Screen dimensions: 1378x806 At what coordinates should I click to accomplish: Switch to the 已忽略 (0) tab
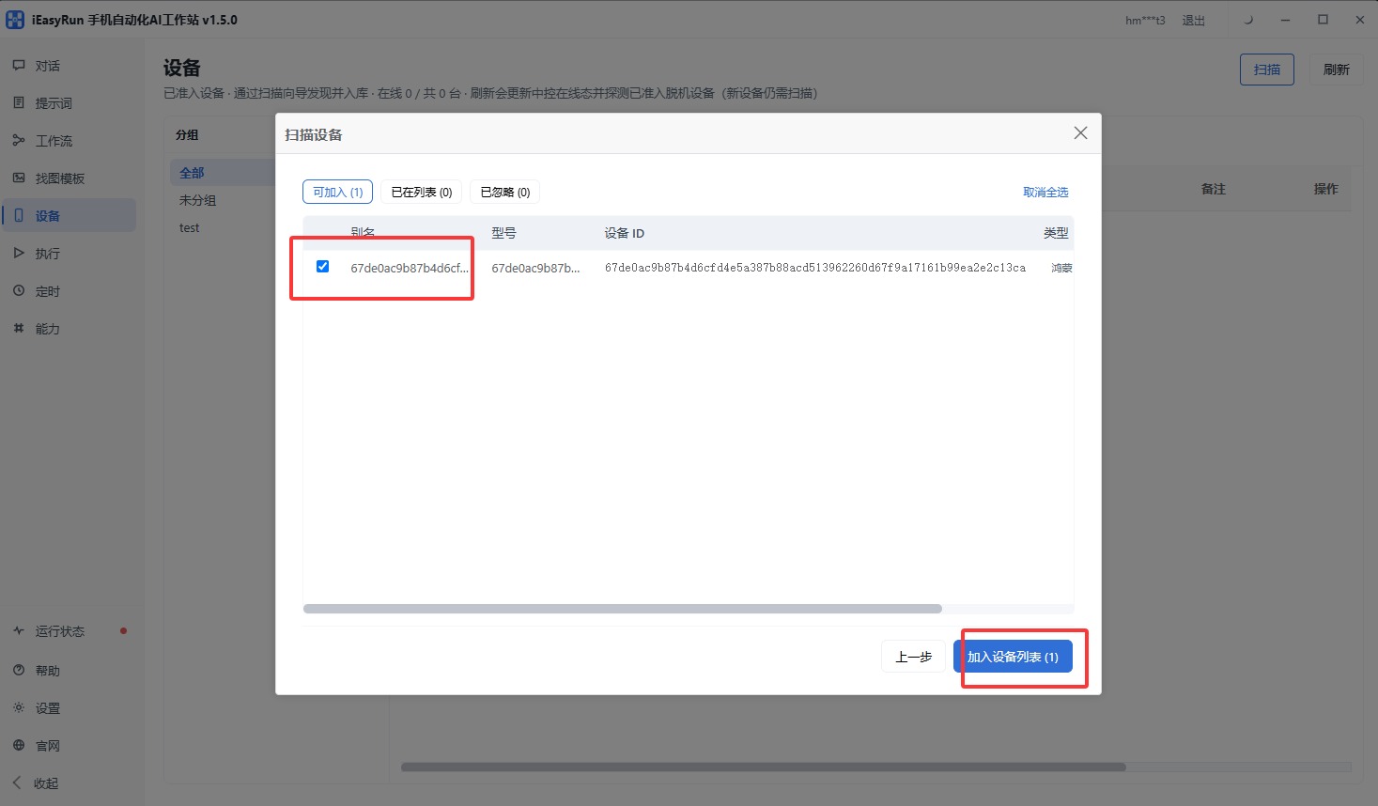pos(505,192)
